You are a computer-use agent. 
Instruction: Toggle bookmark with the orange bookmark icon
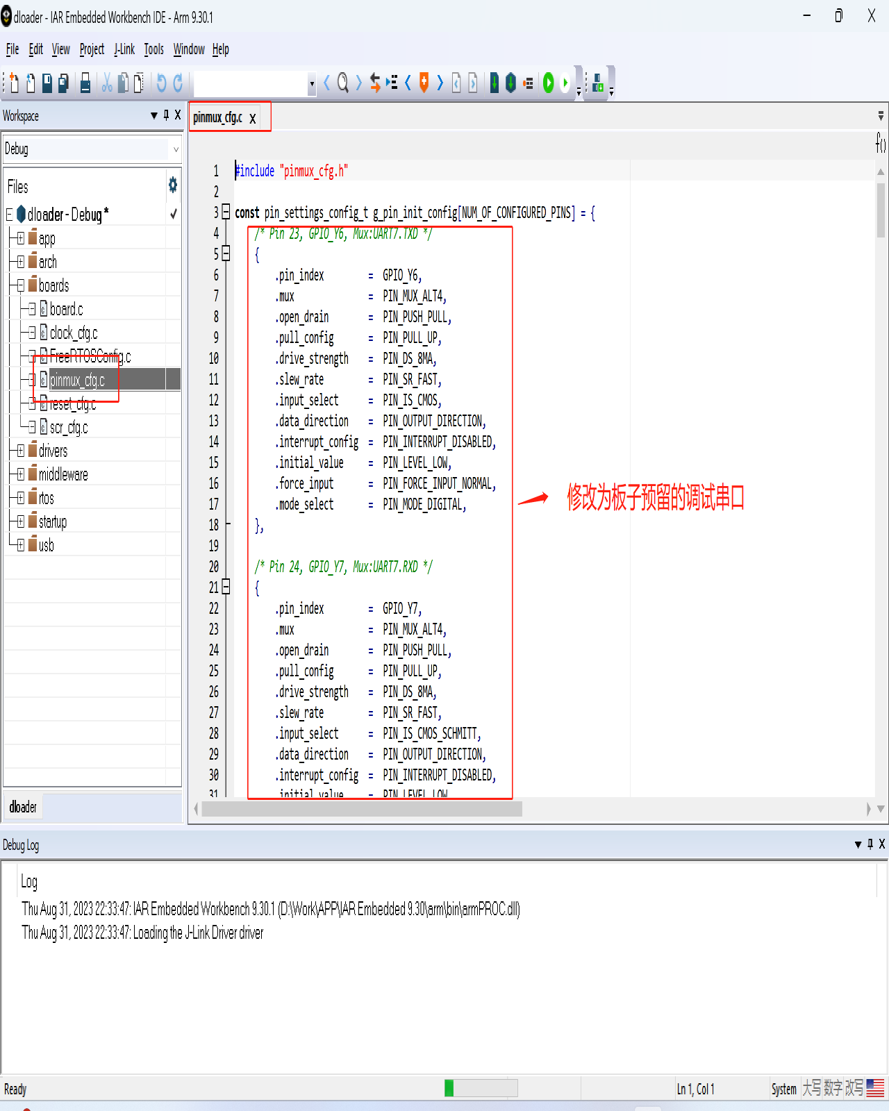[x=424, y=83]
